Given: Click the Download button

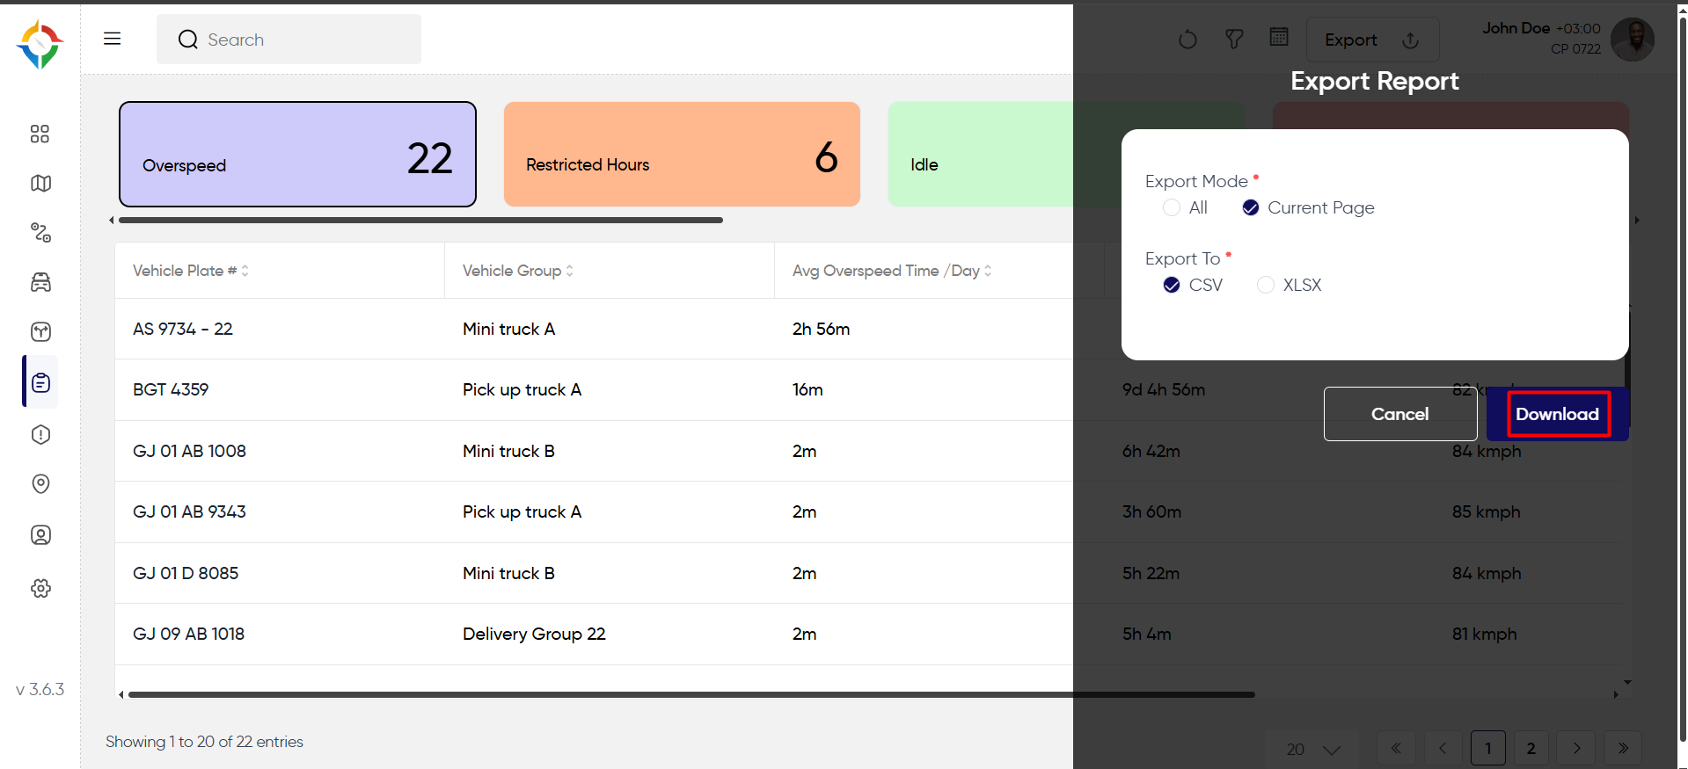Looking at the screenshot, I should pos(1557,414).
